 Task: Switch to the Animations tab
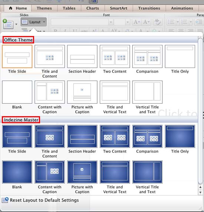pos(182,8)
